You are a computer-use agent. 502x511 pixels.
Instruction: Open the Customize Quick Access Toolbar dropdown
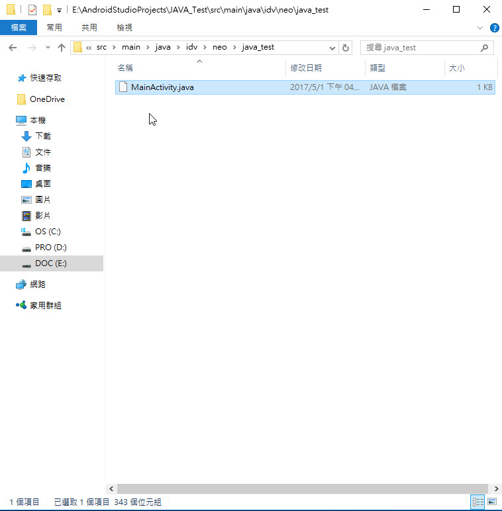(59, 11)
